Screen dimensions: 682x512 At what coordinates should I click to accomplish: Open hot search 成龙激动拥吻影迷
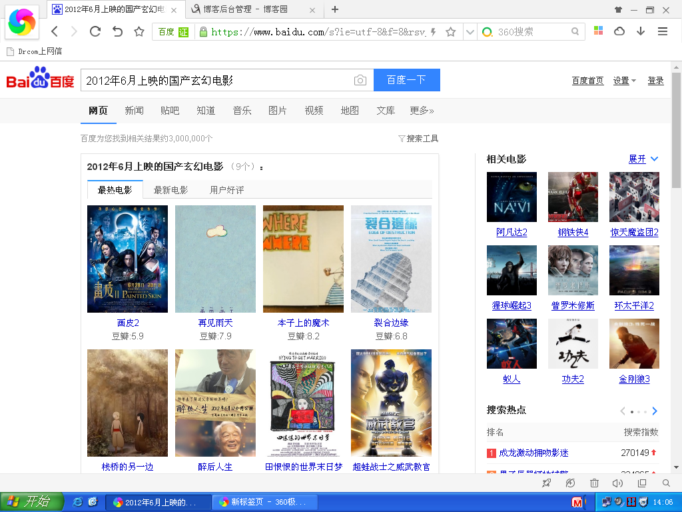click(533, 453)
